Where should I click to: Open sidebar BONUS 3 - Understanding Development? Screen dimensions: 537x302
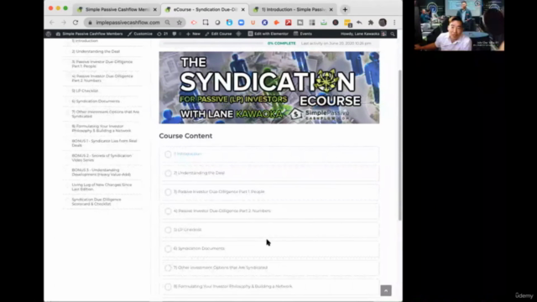(102, 172)
